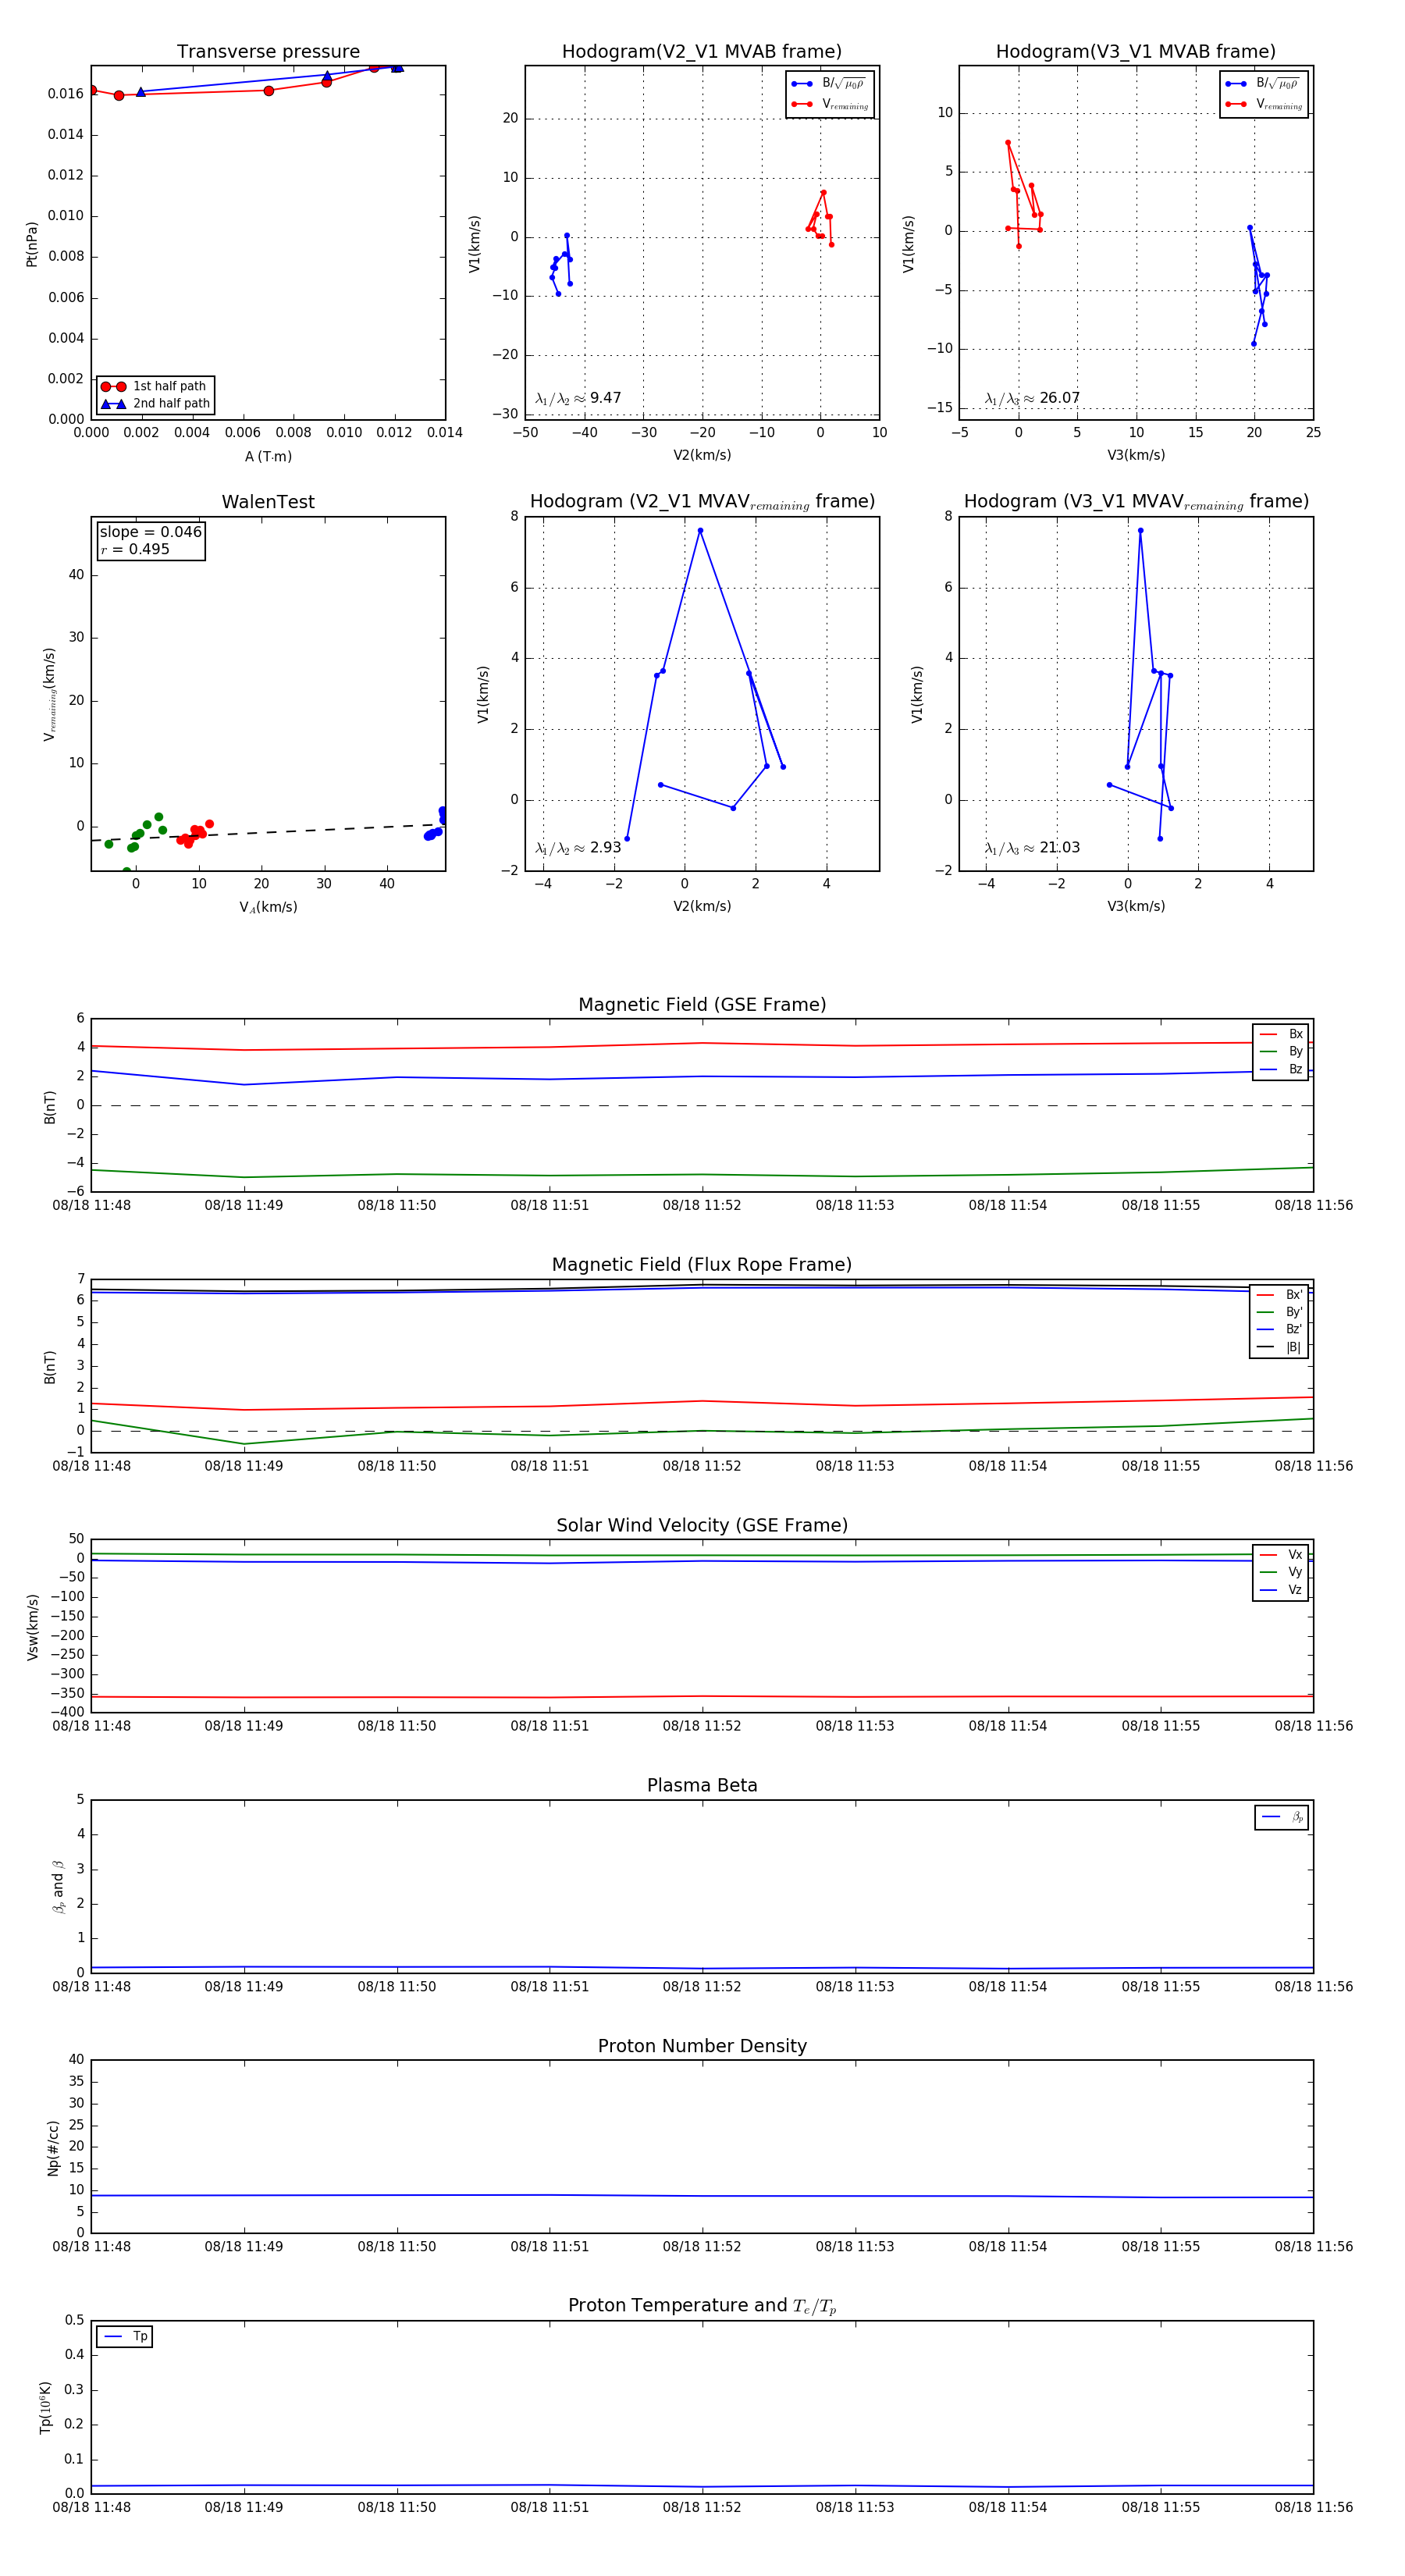Click the 'V_A(km/s)' x-axis label in WalenTest
Screen dimensions: 1405x2576
(x=268, y=907)
